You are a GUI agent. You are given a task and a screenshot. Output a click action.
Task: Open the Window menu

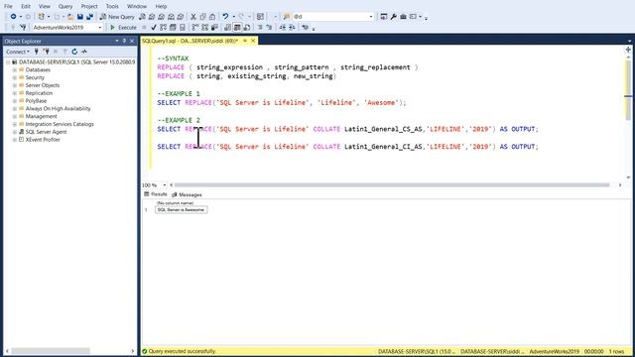(x=137, y=6)
